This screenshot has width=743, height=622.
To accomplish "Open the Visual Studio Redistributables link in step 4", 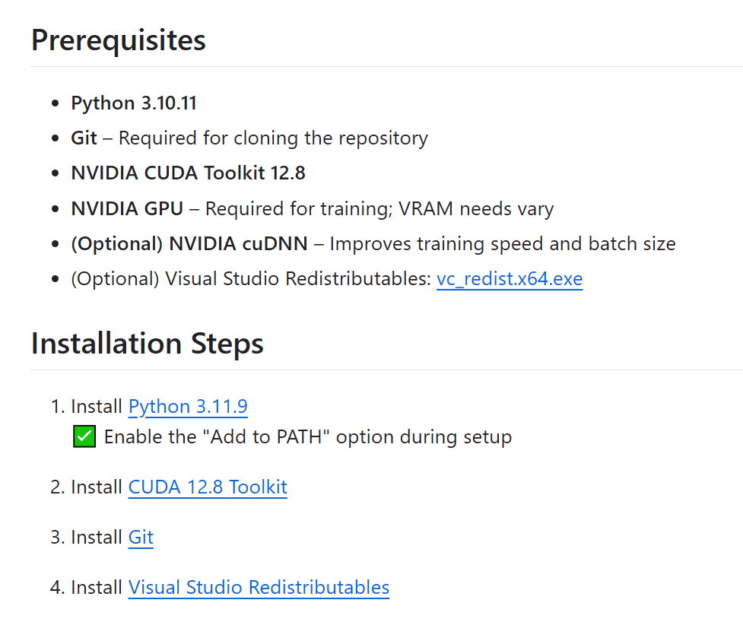I will 259,588.
